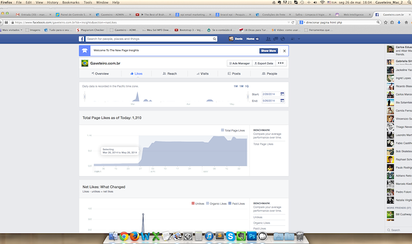Open Skype from the Dock

coord(230,236)
